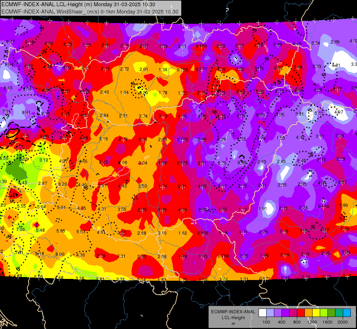Click the wind shear value 1.91
The height and width of the screenshot is (329, 357).
click(x=263, y=208)
